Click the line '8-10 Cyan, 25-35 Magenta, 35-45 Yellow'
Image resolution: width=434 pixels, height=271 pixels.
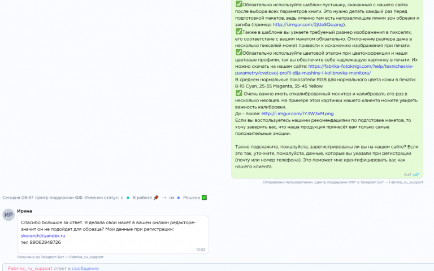[279, 86]
